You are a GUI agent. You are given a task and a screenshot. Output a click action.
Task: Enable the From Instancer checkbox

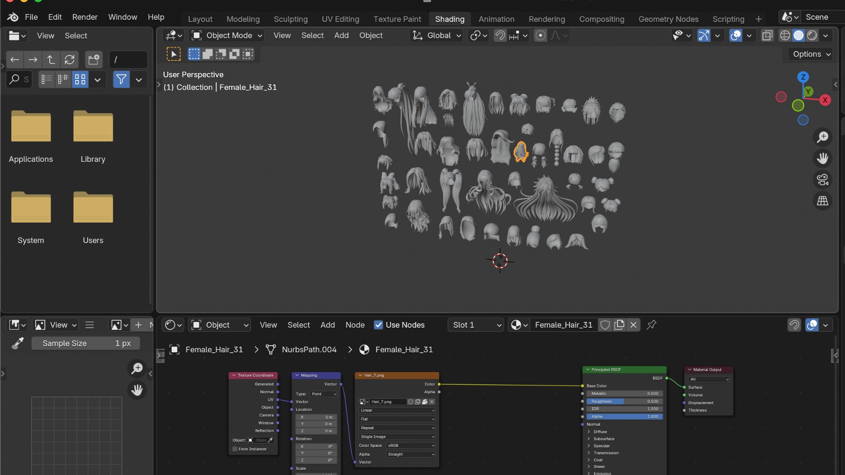point(235,449)
